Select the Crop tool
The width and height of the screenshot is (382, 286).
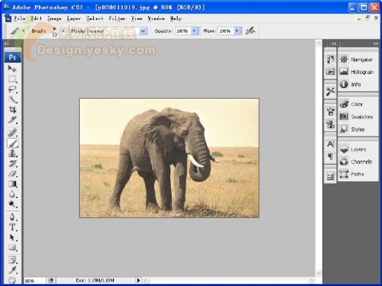point(12,109)
